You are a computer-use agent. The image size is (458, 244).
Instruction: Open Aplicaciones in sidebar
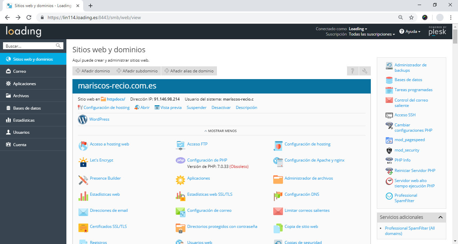tap(33, 84)
